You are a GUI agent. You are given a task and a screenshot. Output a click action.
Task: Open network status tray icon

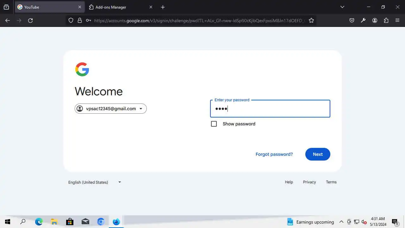357,222
